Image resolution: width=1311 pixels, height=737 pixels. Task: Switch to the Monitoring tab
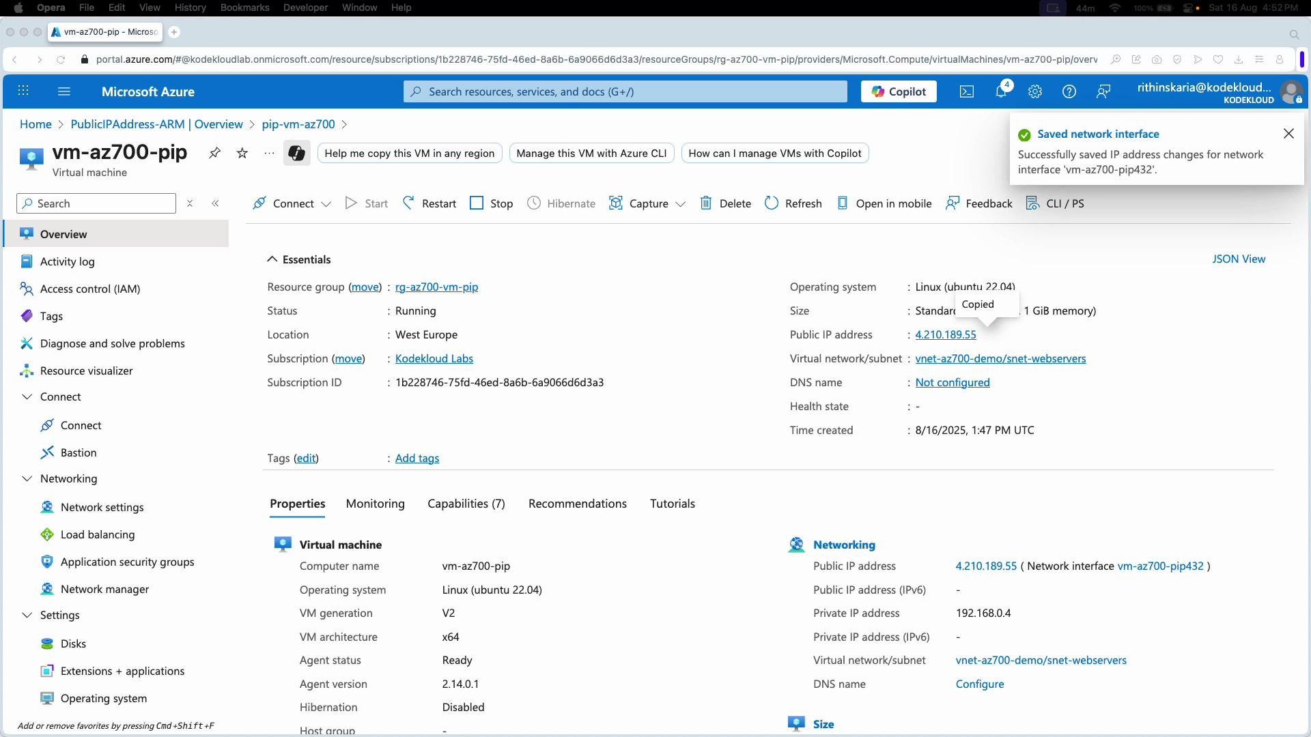pyautogui.click(x=375, y=504)
